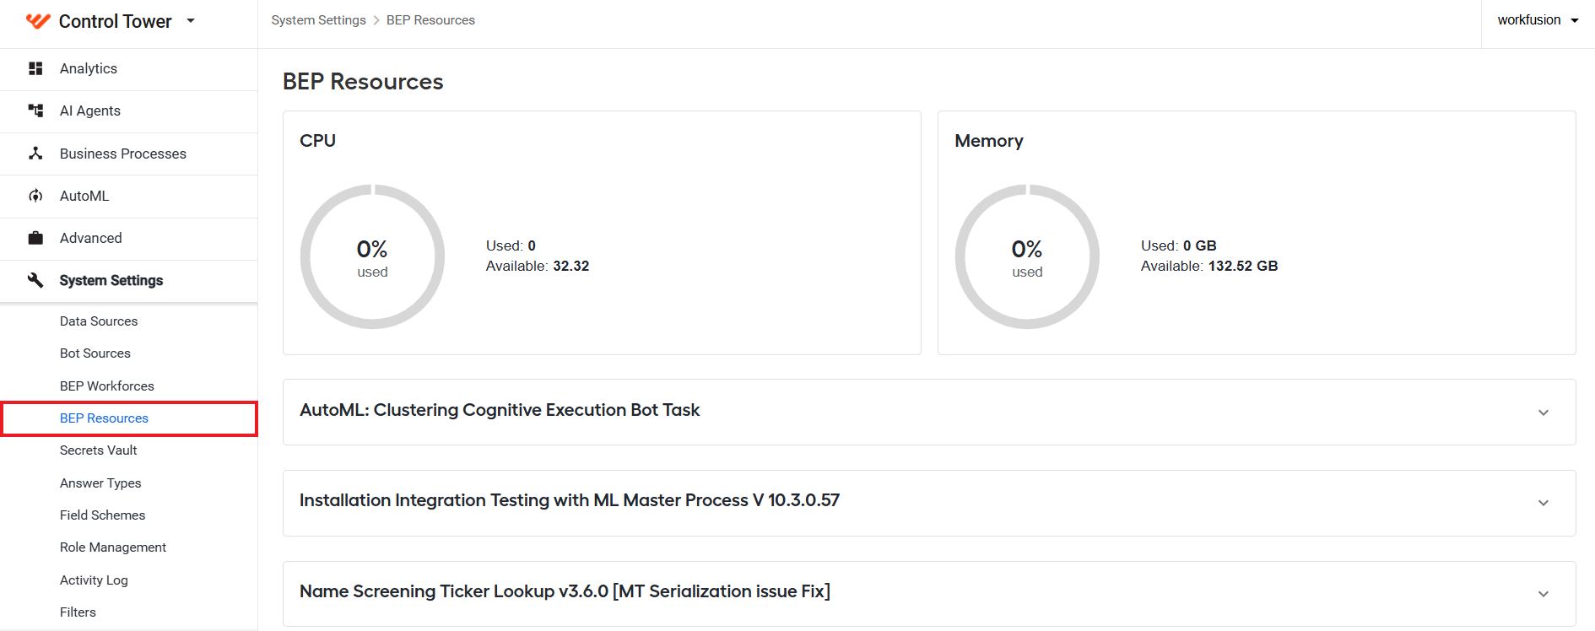Click the Advanced briefcase icon
This screenshot has height=631, width=1595.
[x=35, y=238]
